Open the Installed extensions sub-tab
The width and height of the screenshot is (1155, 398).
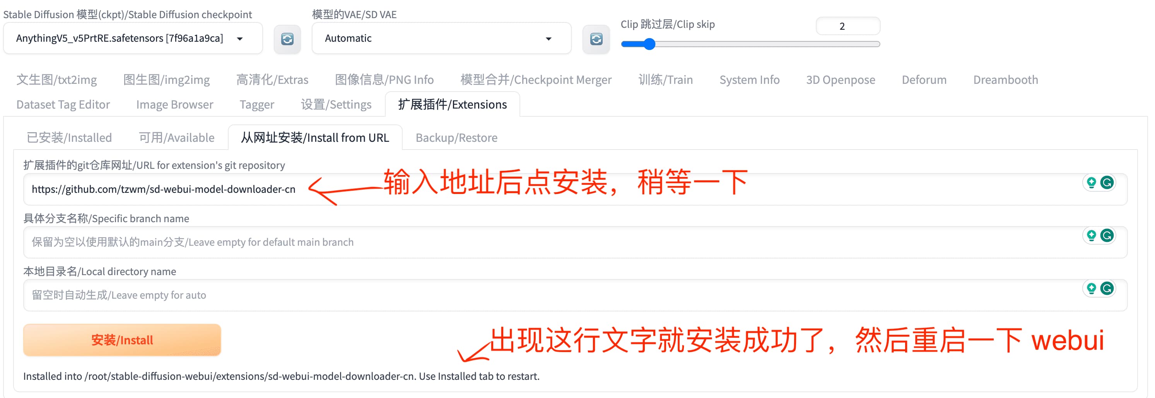pyautogui.click(x=69, y=138)
